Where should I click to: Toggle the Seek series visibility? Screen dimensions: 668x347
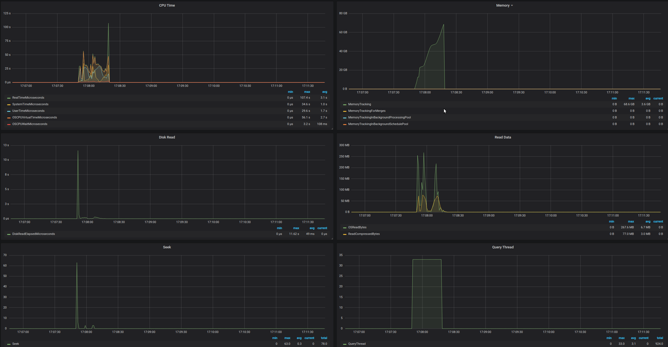(x=16, y=344)
